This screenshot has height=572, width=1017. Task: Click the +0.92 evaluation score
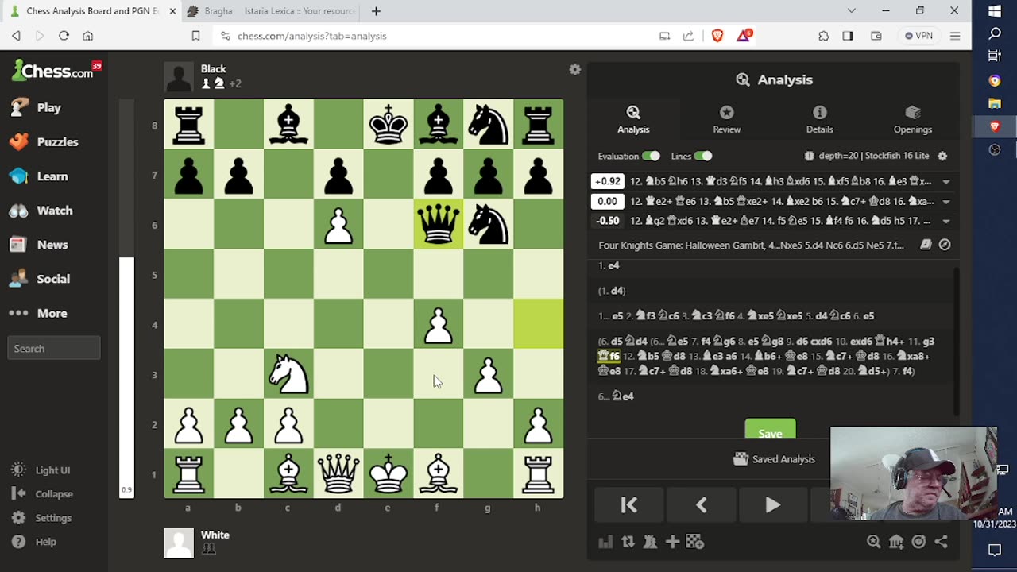[608, 181]
